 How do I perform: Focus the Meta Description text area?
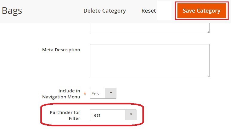pyautogui.click(x=150, y=60)
